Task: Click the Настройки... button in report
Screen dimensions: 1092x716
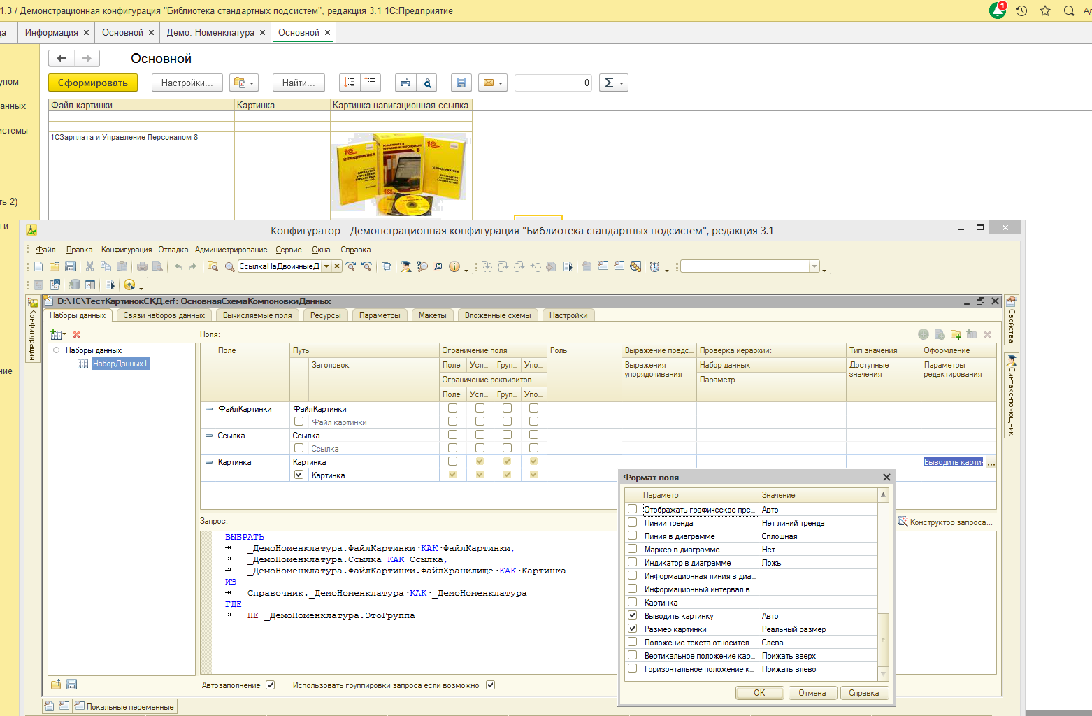Action: click(x=187, y=83)
